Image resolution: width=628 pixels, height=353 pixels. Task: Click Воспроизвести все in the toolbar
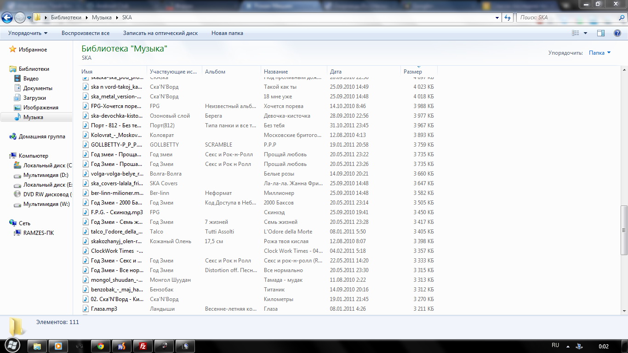point(86,33)
